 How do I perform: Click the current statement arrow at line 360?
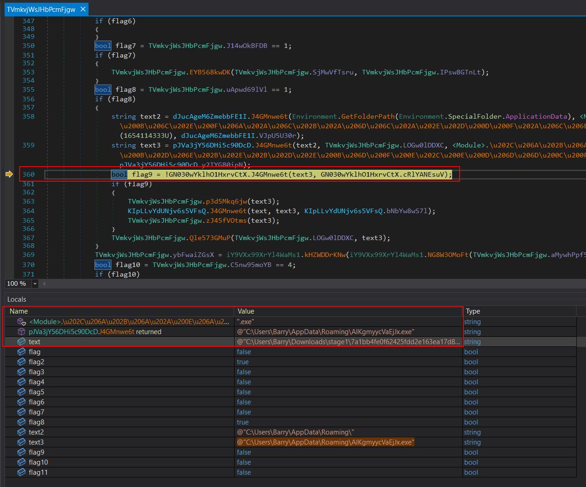pyautogui.click(x=9, y=174)
